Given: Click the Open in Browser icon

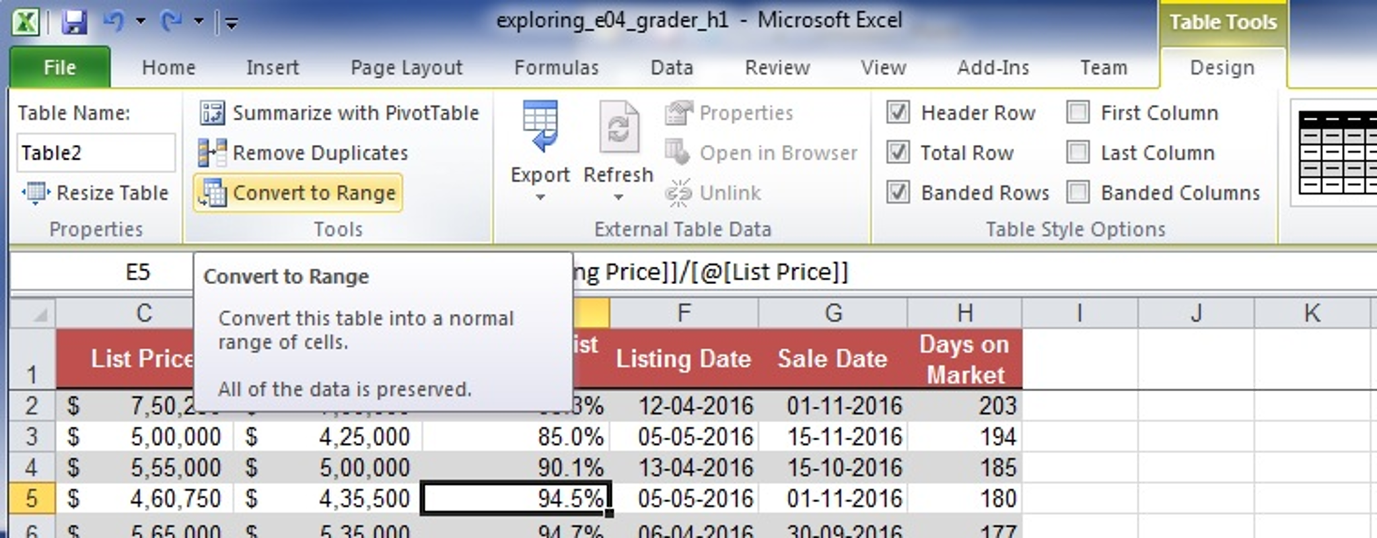Looking at the screenshot, I should (x=678, y=153).
